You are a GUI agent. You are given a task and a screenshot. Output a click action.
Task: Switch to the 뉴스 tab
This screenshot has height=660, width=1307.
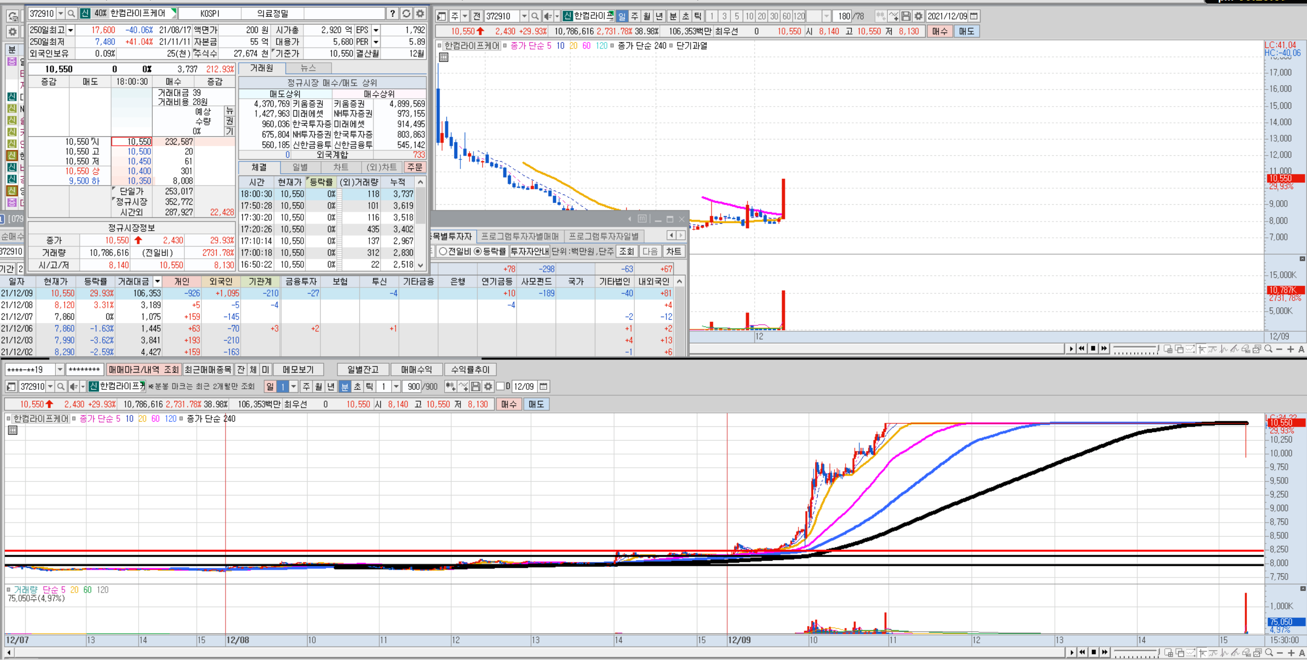[x=309, y=68]
